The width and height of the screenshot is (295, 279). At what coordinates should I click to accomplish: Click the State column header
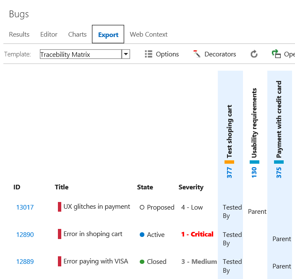[145, 187]
